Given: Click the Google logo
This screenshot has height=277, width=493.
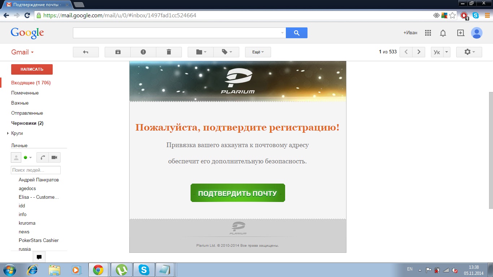Looking at the screenshot, I should click(27, 33).
